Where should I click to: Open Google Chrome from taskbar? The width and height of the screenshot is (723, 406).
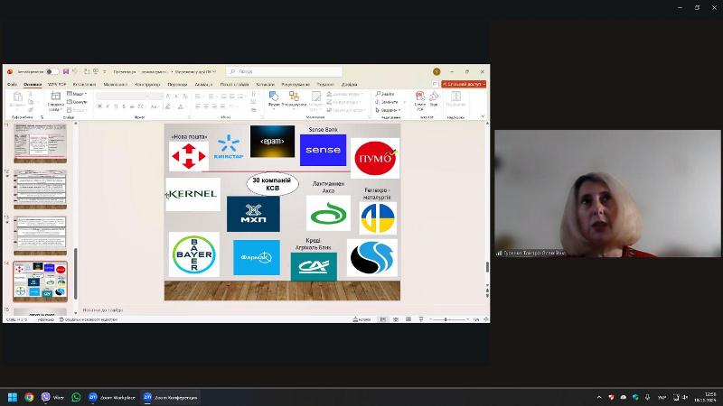(x=29, y=397)
